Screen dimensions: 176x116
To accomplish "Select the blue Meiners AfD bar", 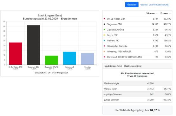I will (x=69, y=58).
